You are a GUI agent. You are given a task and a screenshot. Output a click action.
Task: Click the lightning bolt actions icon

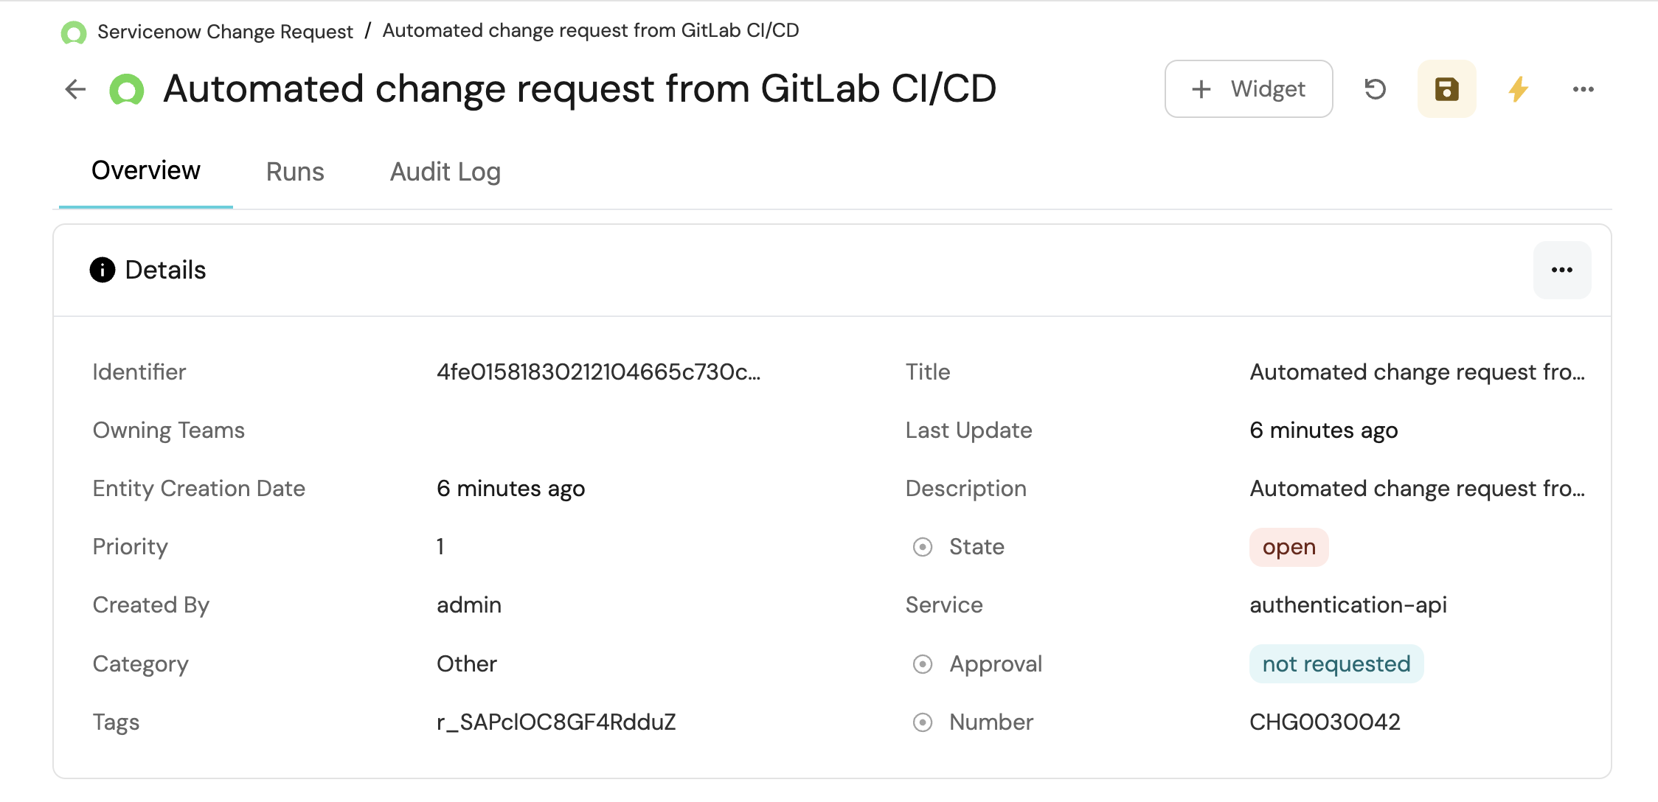(1518, 89)
